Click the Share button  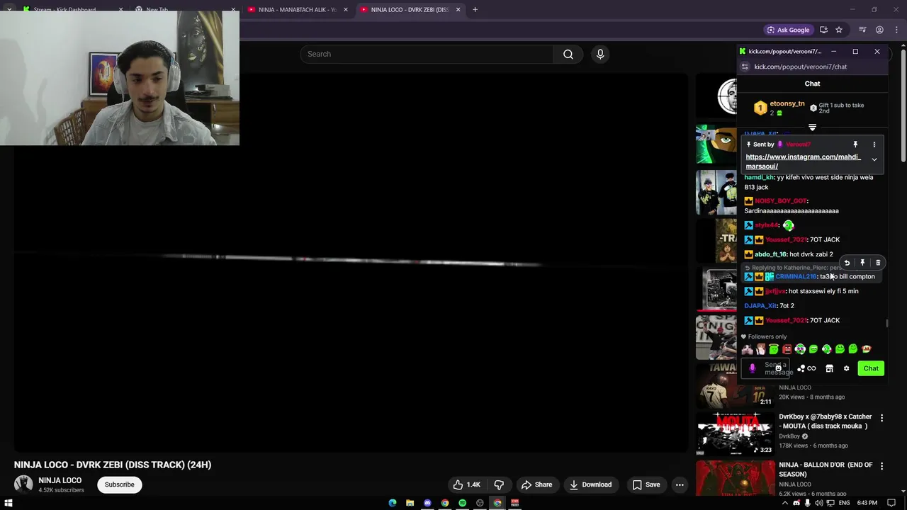pyautogui.click(x=536, y=484)
